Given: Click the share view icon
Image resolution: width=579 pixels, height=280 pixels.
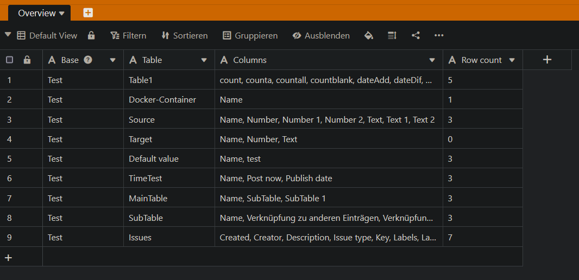Looking at the screenshot, I should coord(416,35).
